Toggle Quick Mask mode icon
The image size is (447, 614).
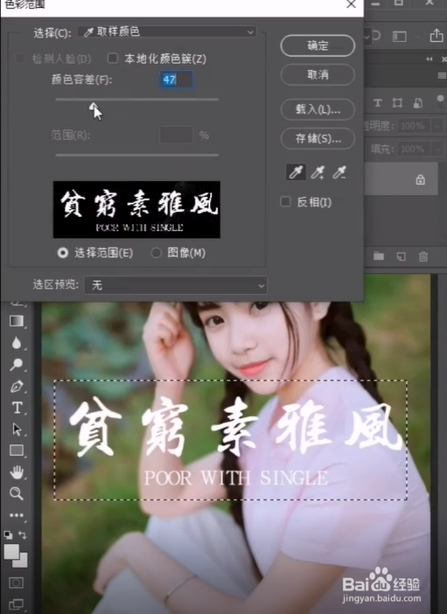[16, 583]
